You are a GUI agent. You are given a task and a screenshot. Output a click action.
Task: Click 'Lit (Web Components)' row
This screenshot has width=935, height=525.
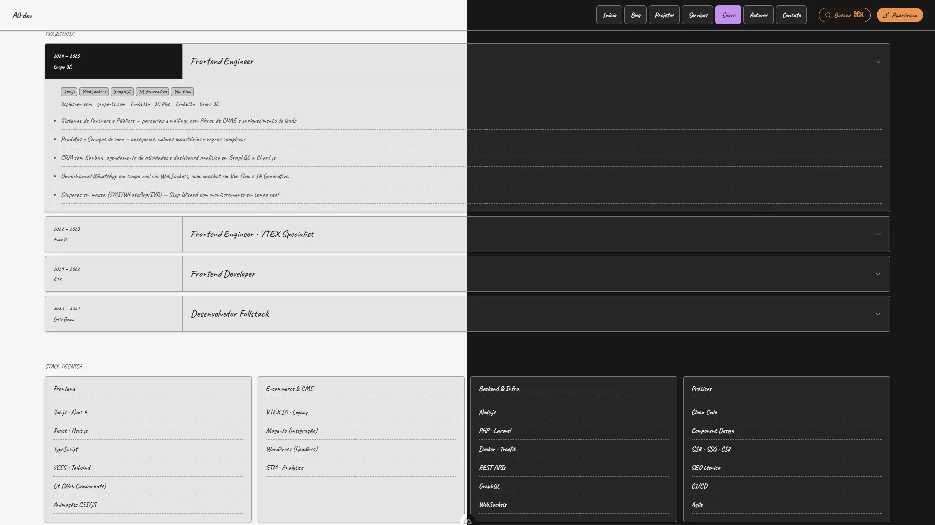148,486
